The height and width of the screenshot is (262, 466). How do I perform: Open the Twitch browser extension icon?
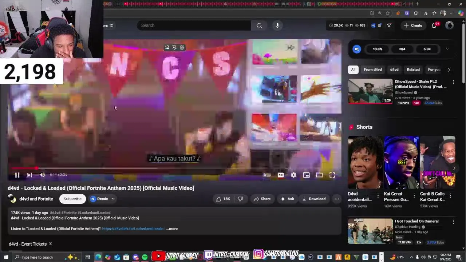[x=407, y=13]
